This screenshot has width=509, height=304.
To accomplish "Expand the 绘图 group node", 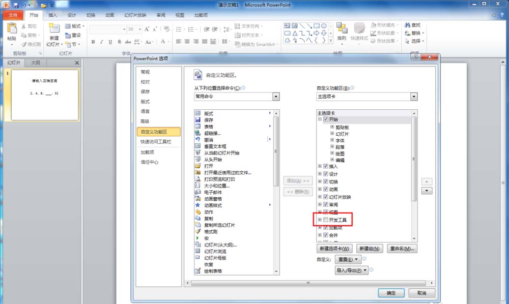I will click(x=332, y=153).
